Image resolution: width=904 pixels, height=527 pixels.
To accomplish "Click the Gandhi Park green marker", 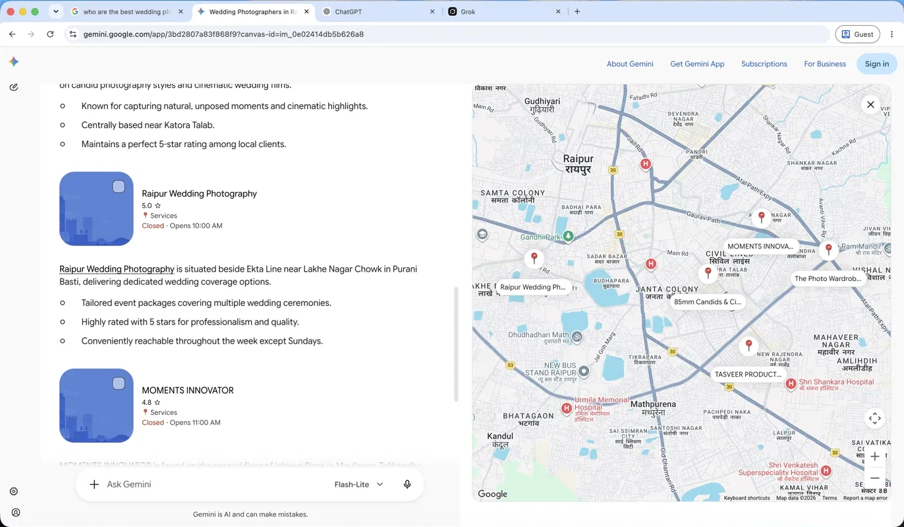I will pyautogui.click(x=568, y=236).
